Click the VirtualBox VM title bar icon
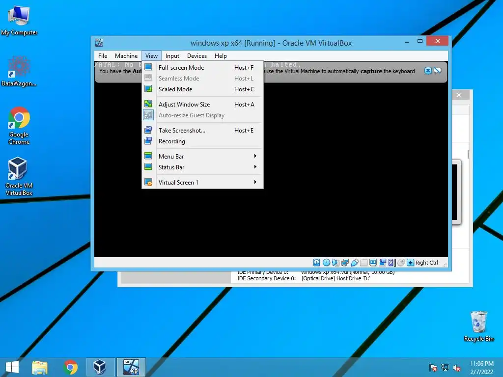This screenshot has width=503, height=377. point(99,43)
